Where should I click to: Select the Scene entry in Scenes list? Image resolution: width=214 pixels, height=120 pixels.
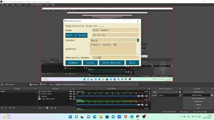[x=18, y=91]
